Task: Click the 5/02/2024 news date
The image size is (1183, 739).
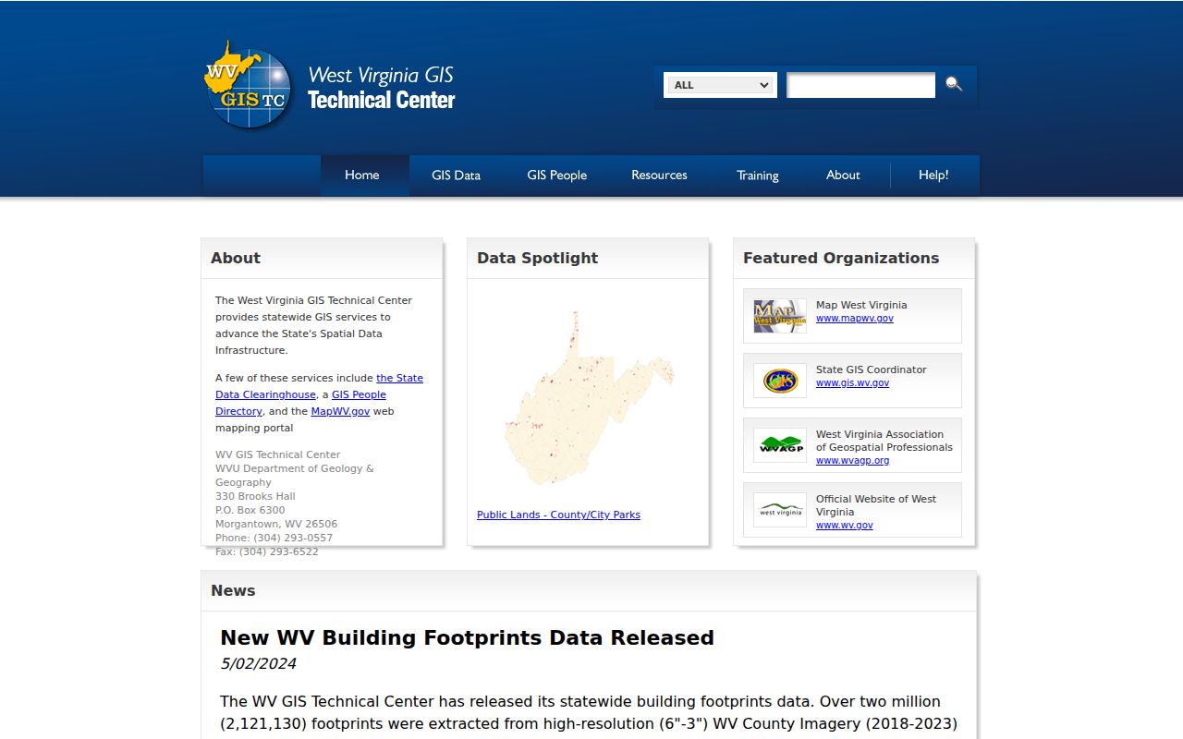Action: (x=258, y=663)
